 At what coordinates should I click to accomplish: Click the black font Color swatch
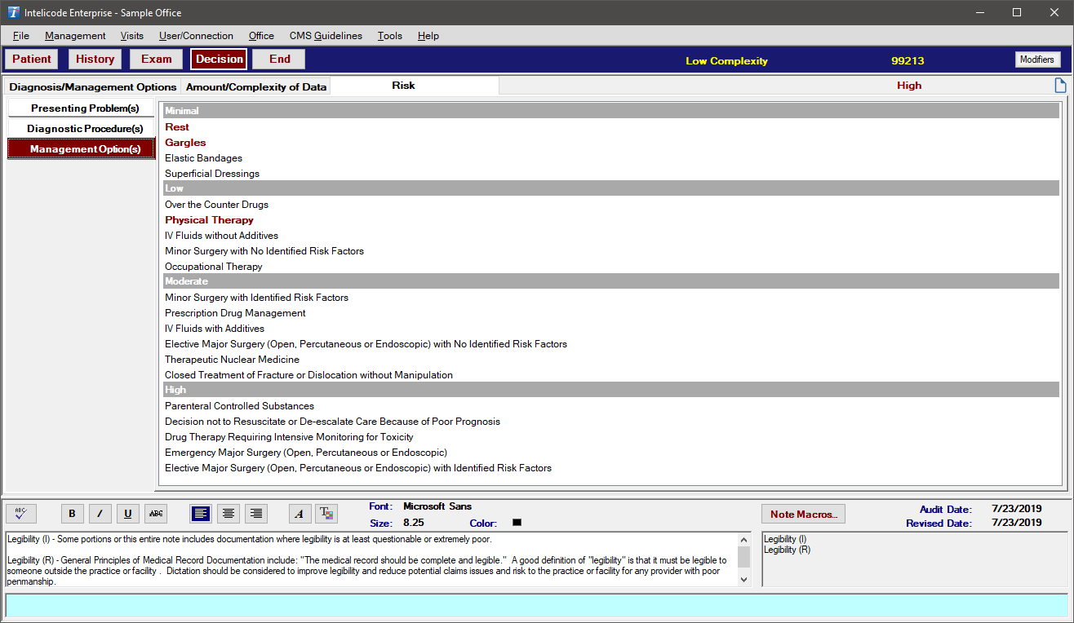pos(517,523)
